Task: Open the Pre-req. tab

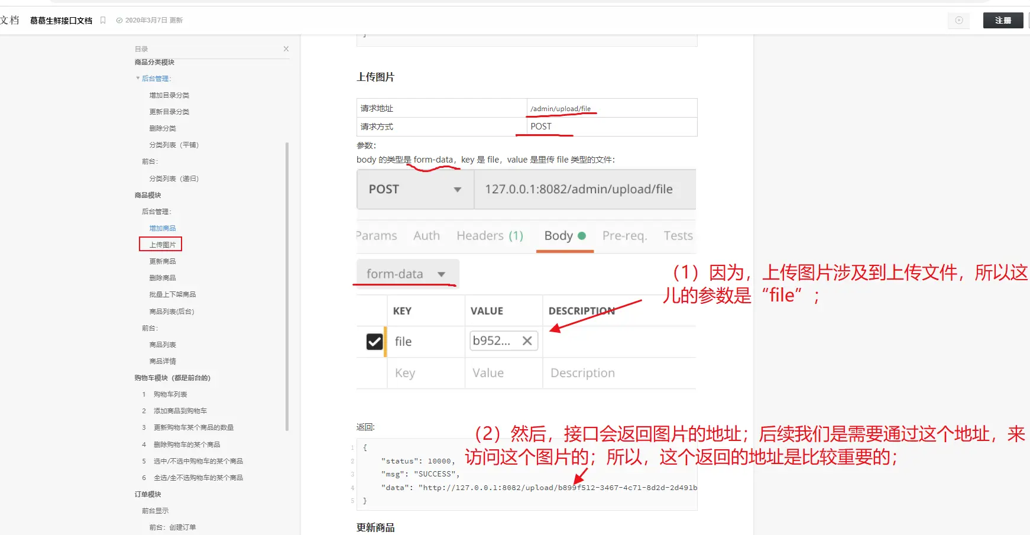Action: [x=624, y=236]
